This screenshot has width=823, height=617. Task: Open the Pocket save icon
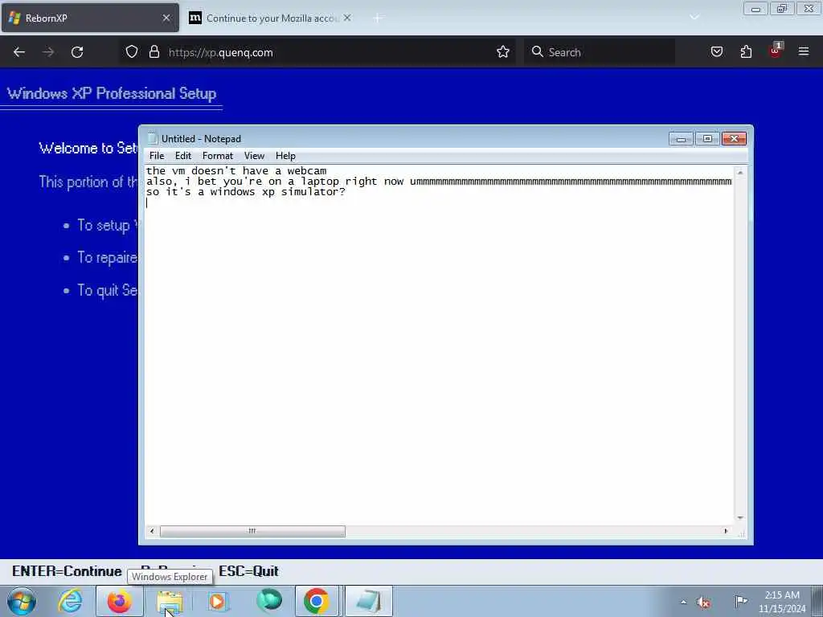click(717, 52)
